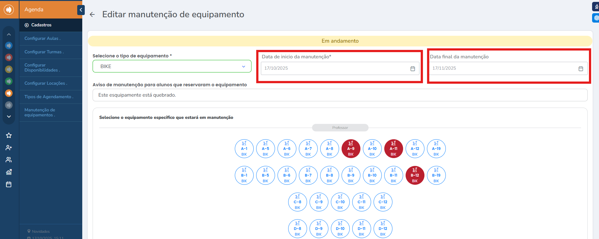Click Novidades link at sidebar bottom
The width and height of the screenshot is (599, 239).
point(40,231)
